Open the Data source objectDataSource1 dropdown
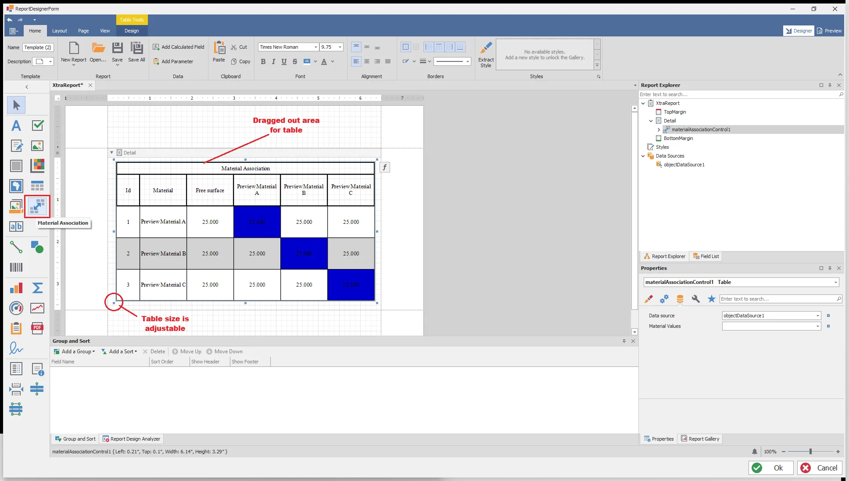The width and height of the screenshot is (849, 481). click(817, 316)
